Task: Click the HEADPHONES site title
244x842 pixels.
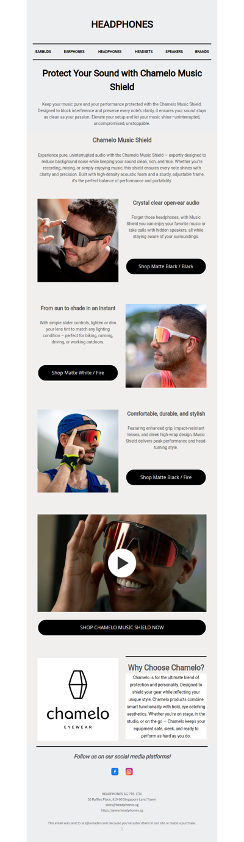Action: (x=122, y=24)
